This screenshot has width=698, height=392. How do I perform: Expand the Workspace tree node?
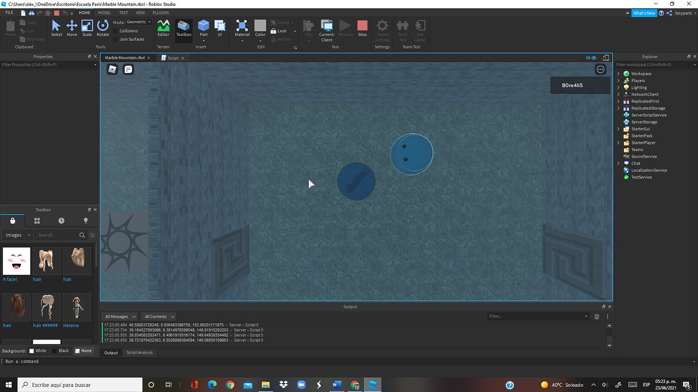tap(618, 74)
